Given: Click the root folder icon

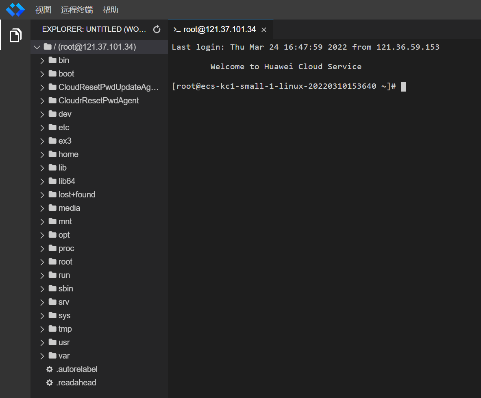Looking at the screenshot, I should point(52,261).
